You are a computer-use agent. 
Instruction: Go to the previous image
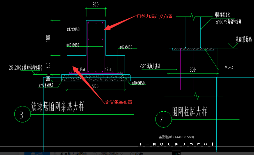coord(169,144)
